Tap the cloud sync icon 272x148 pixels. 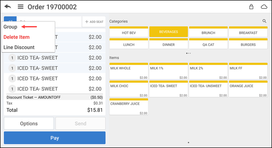coord(264,7)
